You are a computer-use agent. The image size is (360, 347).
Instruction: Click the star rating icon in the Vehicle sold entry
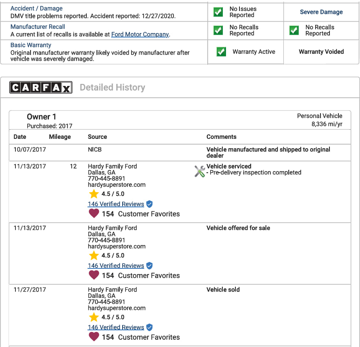click(x=94, y=317)
